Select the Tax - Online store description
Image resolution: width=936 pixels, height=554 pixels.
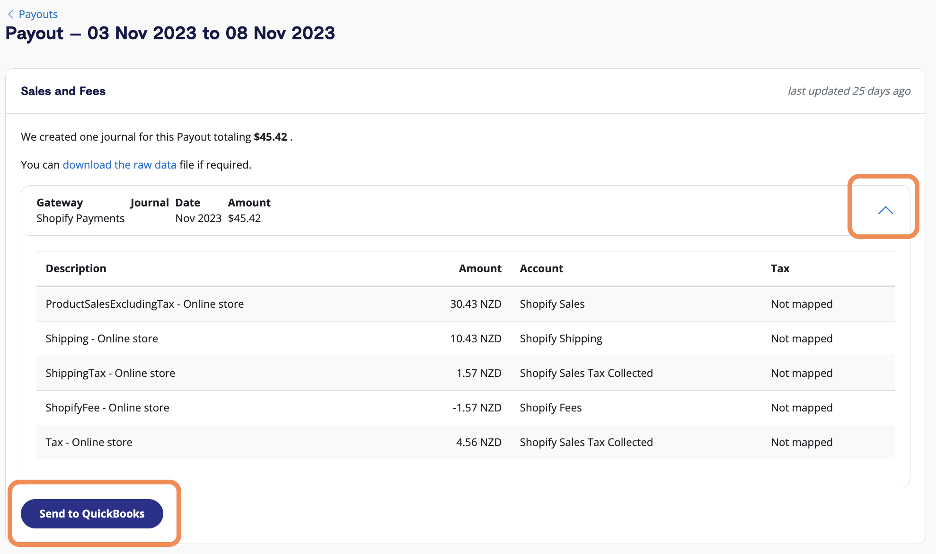(89, 442)
